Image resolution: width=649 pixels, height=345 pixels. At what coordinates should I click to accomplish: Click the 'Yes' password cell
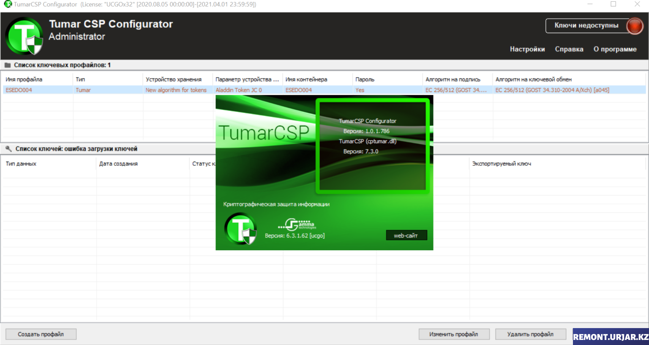(x=360, y=90)
